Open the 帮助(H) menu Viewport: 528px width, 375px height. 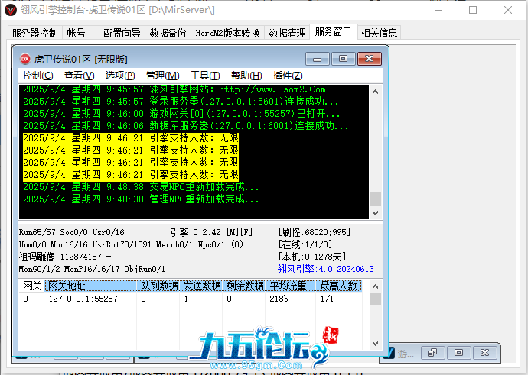246,76
